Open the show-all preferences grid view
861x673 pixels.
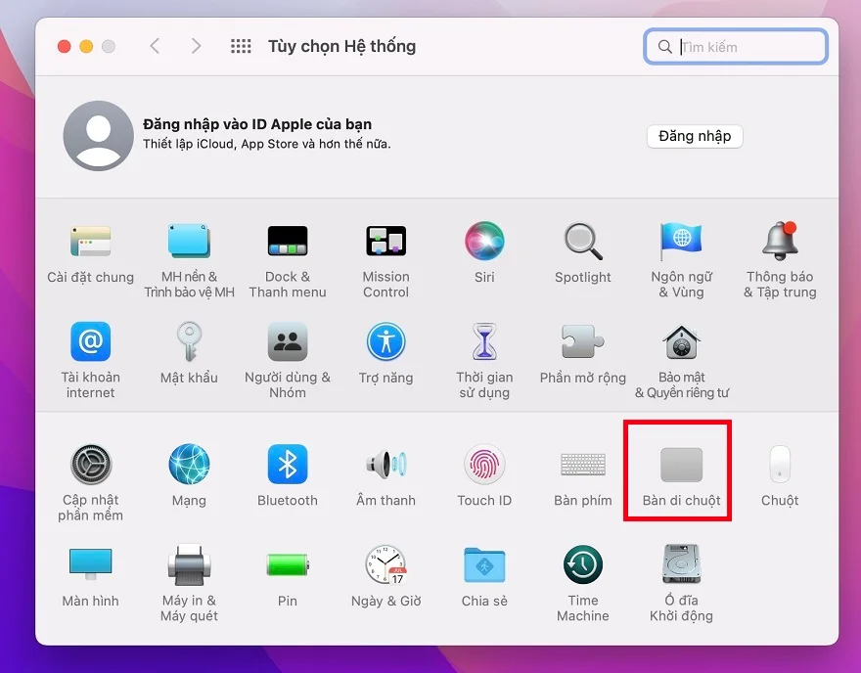(x=241, y=45)
